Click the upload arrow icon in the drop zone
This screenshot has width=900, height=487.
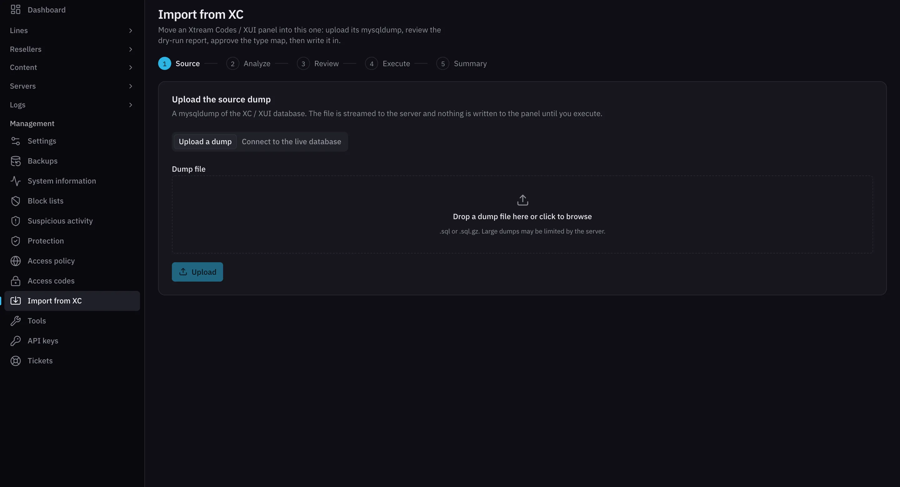(x=522, y=200)
